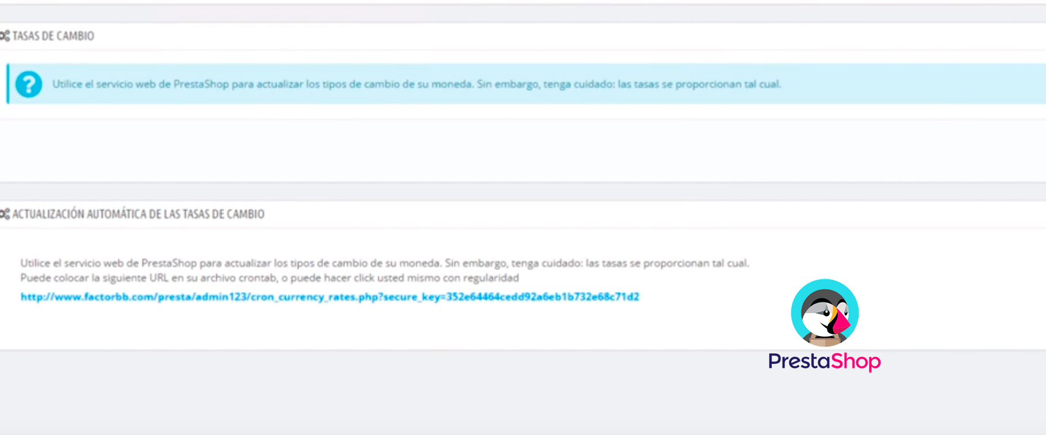Click the question mark info icon
Screen dimensions: 1046x435
click(29, 84)
